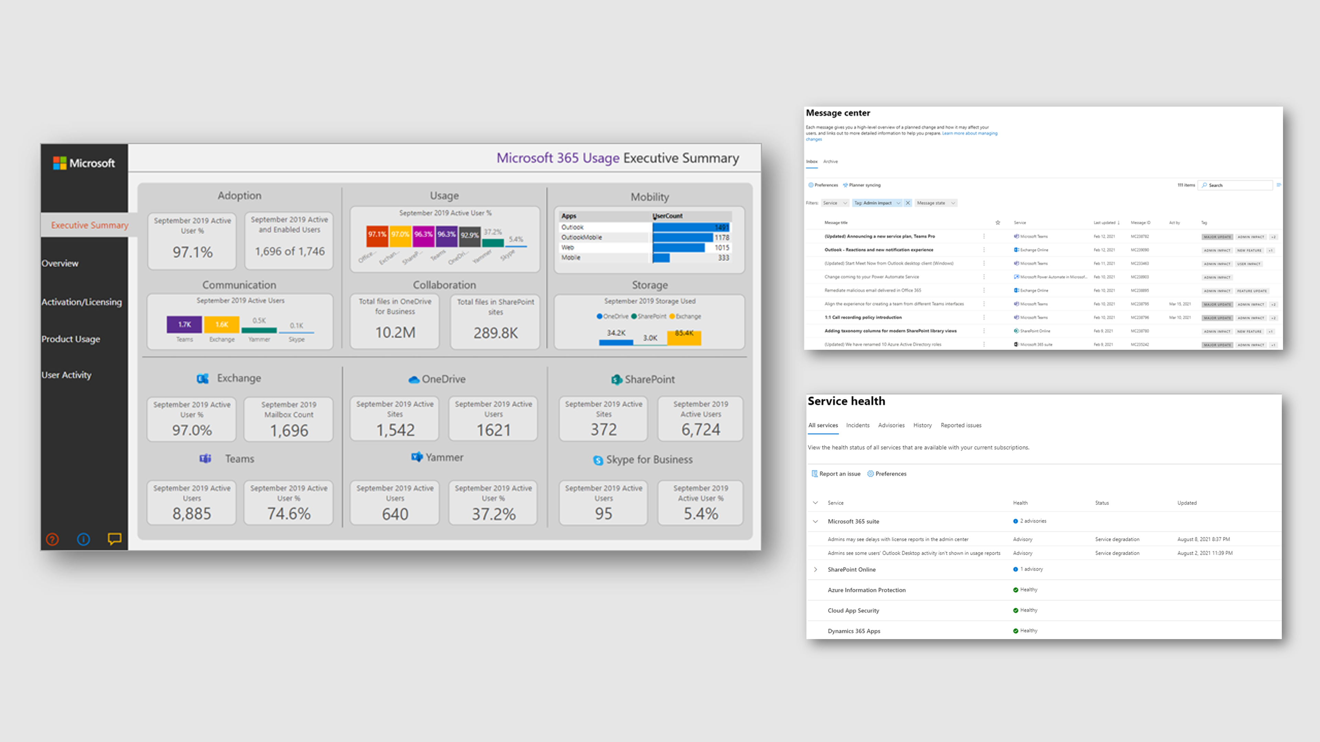Image resolution: width=1320 pixels, height=742 pixels.
Task: Open the Teams Pro service plan message
Action: pos(879,236)
